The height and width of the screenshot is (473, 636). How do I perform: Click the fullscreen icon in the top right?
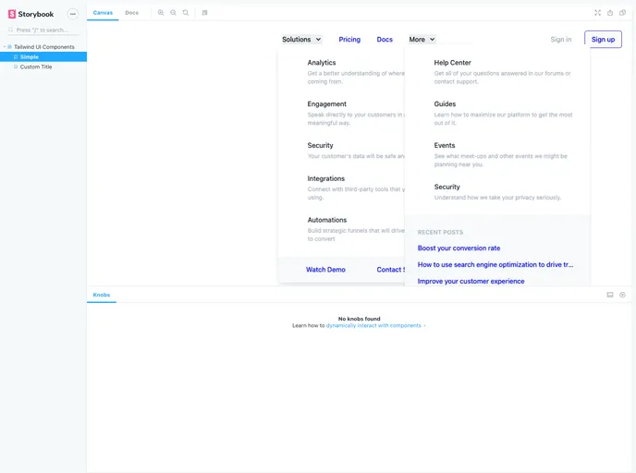tap(597, 13)
